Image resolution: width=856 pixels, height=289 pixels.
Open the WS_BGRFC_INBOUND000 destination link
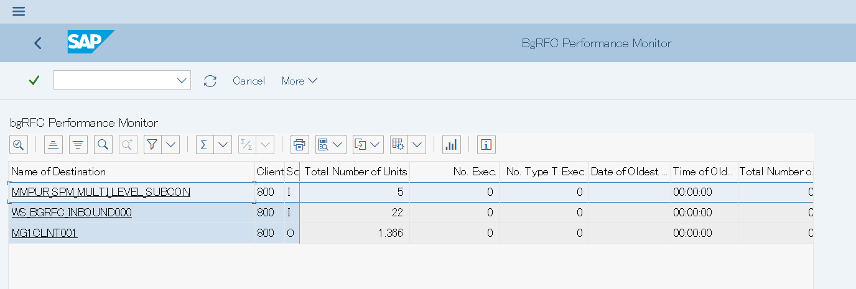pyautogui.click(x=72, y=213)
